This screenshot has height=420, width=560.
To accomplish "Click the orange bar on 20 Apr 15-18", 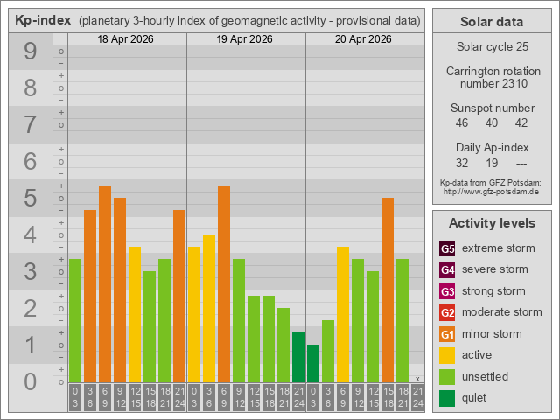I will 387,290.
